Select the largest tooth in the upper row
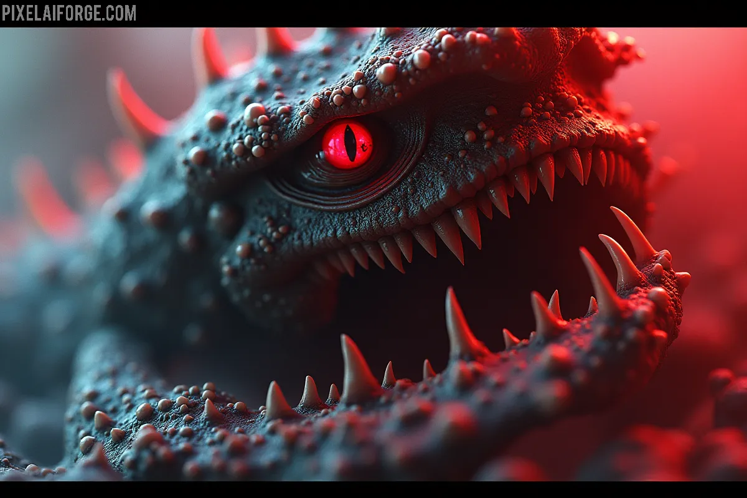Screen dimensions: 747x498 tap(468, 225)
